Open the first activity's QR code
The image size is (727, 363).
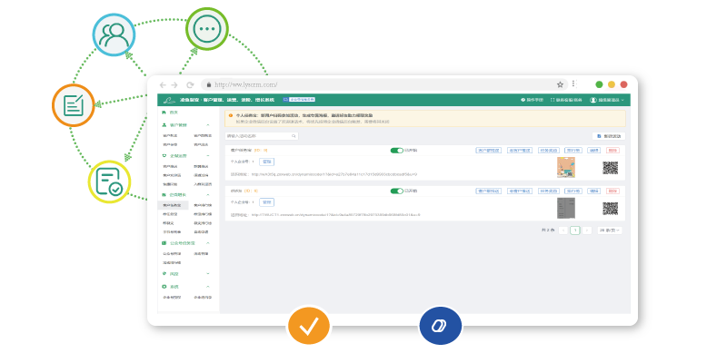tap(610, 168)
